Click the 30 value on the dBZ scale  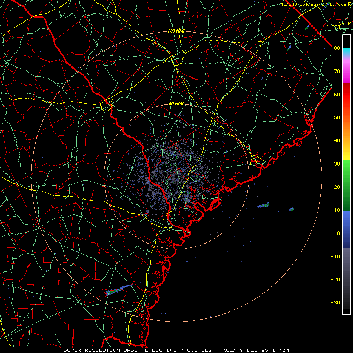click(x=337, y=164)
